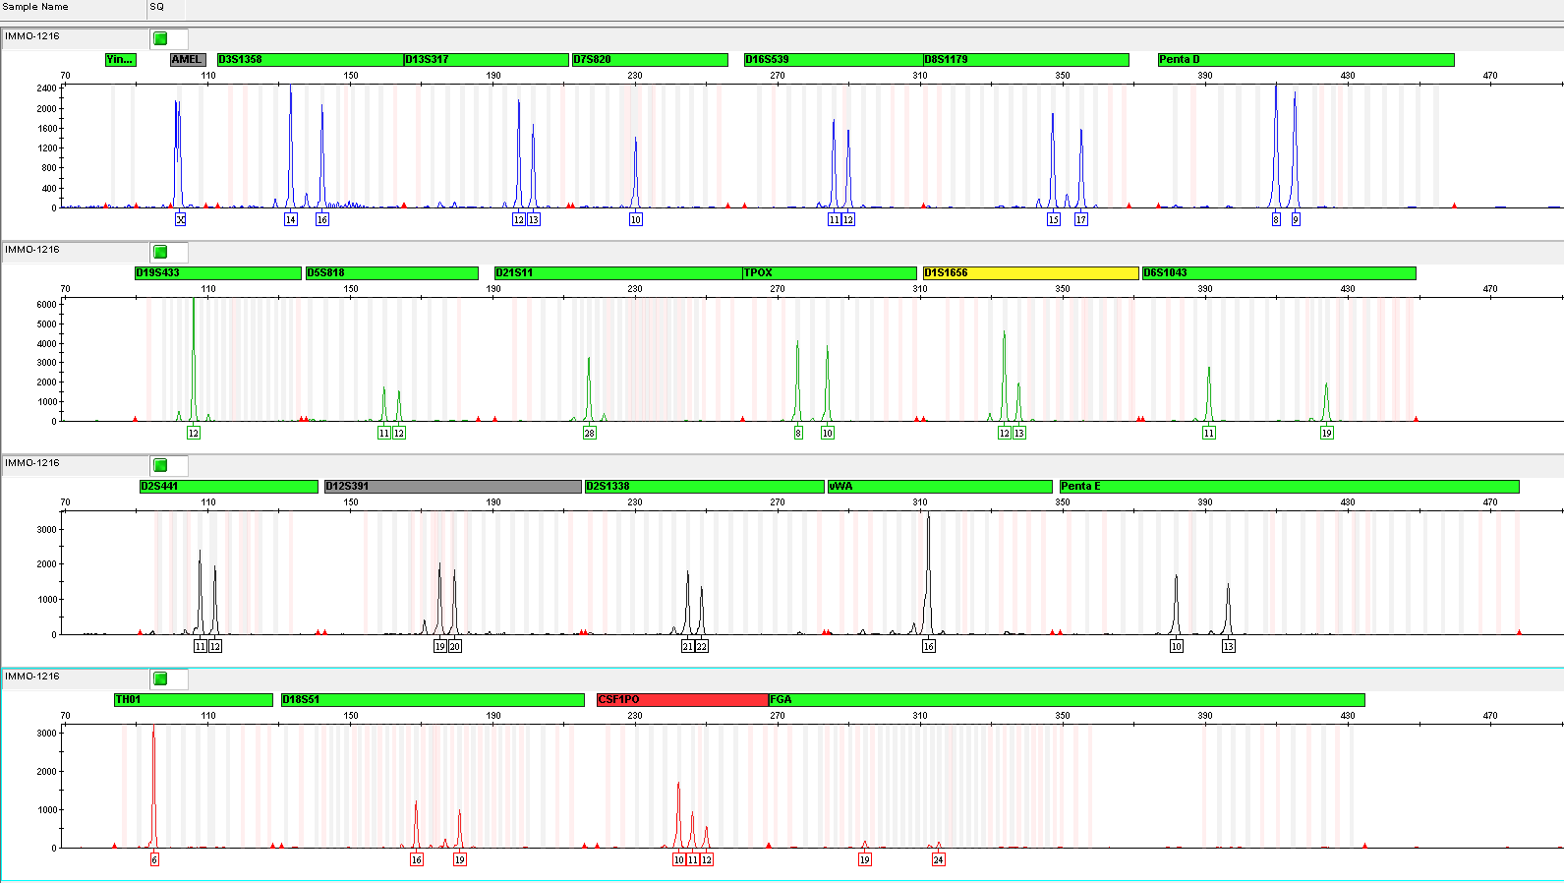This screenshot has width=1564, height=883.
Task: Click the green SQ icon above the AMEL panel
Action: (x=160, y=38)
